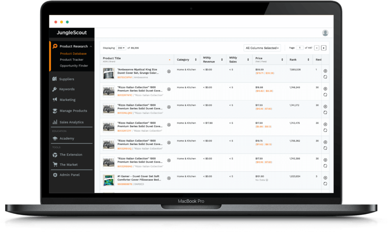Viewport: 388px width, 232px height.
Task: Refresh data for the B0755CXPN1 Ambesonne row
Action: point(325,77)
